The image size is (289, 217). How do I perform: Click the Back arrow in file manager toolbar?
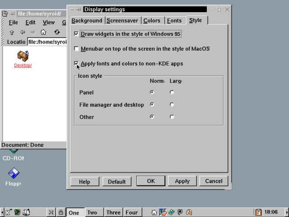(x=22, y=32)
